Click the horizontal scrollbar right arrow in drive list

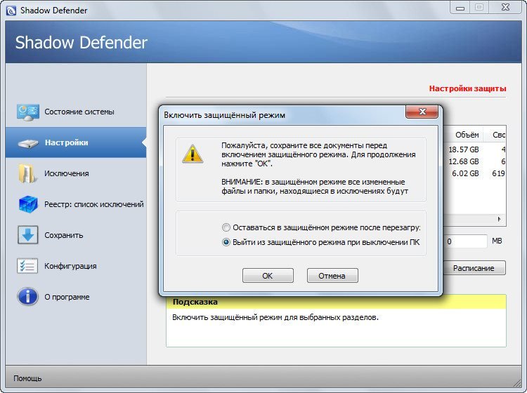point(500,219)
